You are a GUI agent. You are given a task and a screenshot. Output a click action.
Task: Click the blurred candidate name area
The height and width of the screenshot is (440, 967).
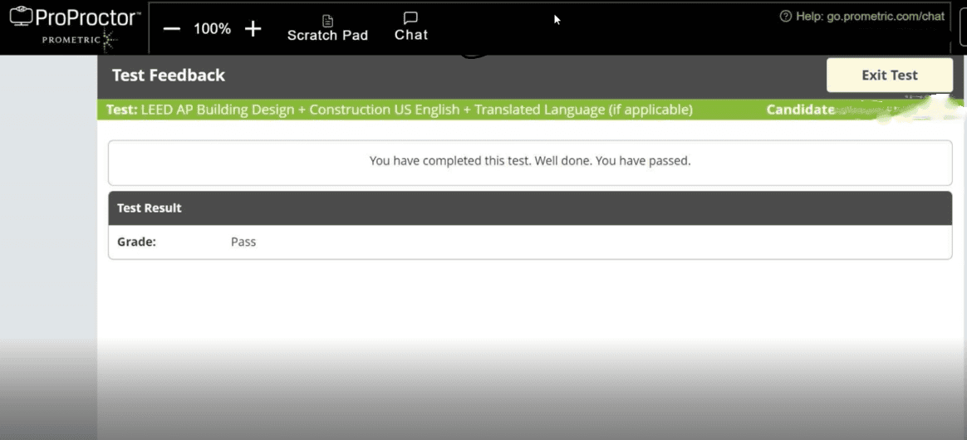click(x=889, y=110)
